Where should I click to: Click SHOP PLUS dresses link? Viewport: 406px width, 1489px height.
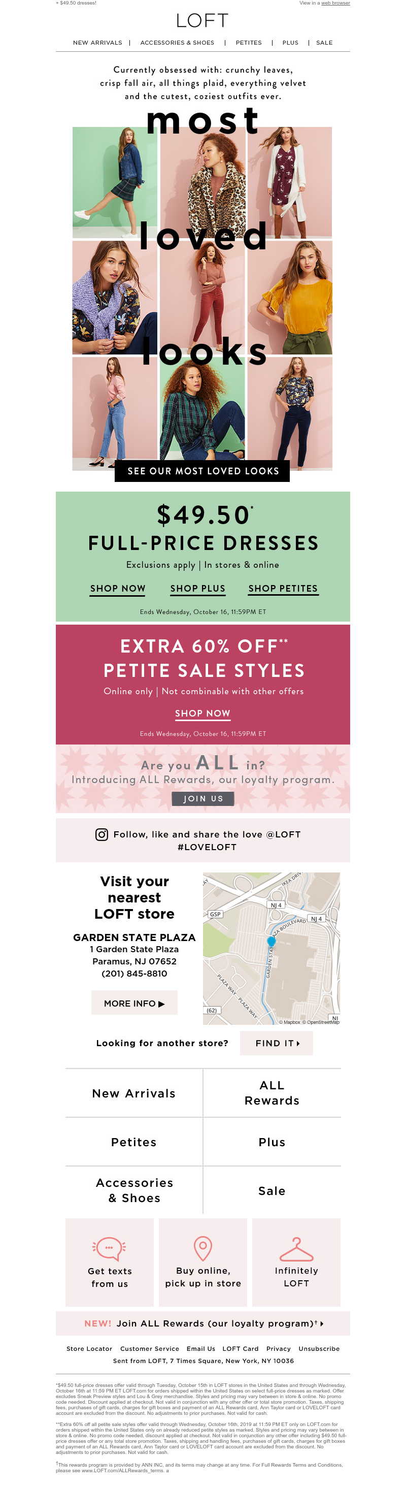click(197, 589)
